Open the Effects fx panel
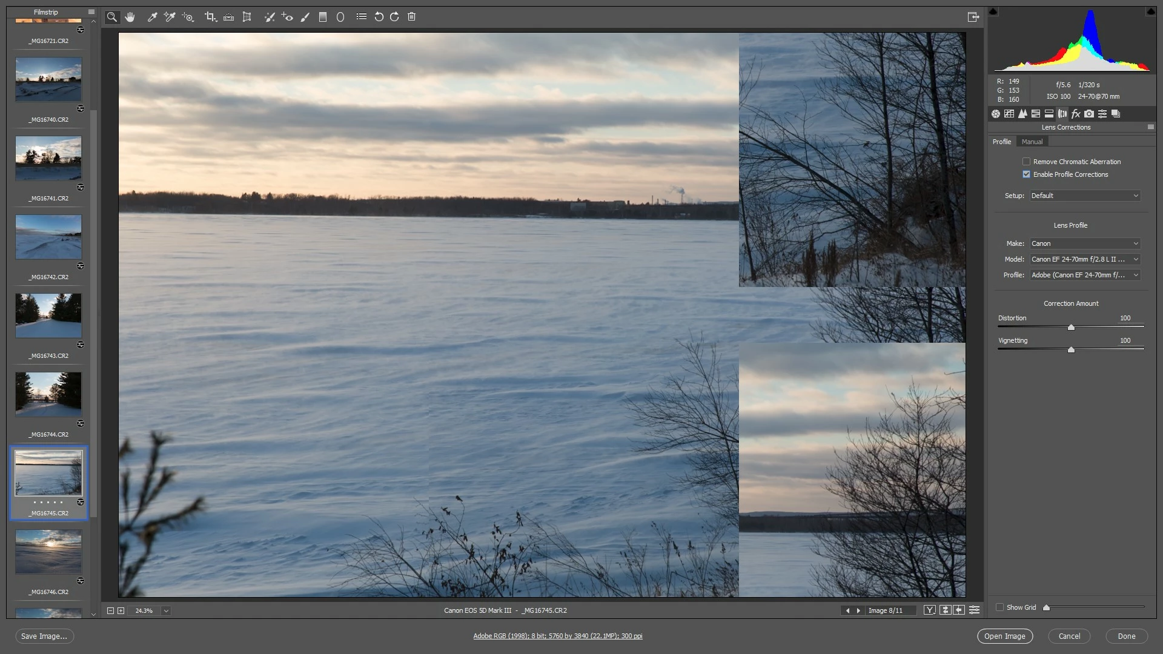The width and height of the screenshot is (1163, 654). pos(1076,114)
